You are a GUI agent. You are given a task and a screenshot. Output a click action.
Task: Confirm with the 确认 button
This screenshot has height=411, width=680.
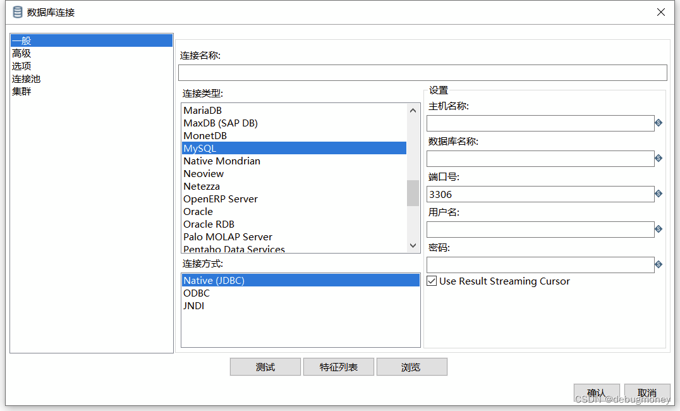tap(597, 393)
